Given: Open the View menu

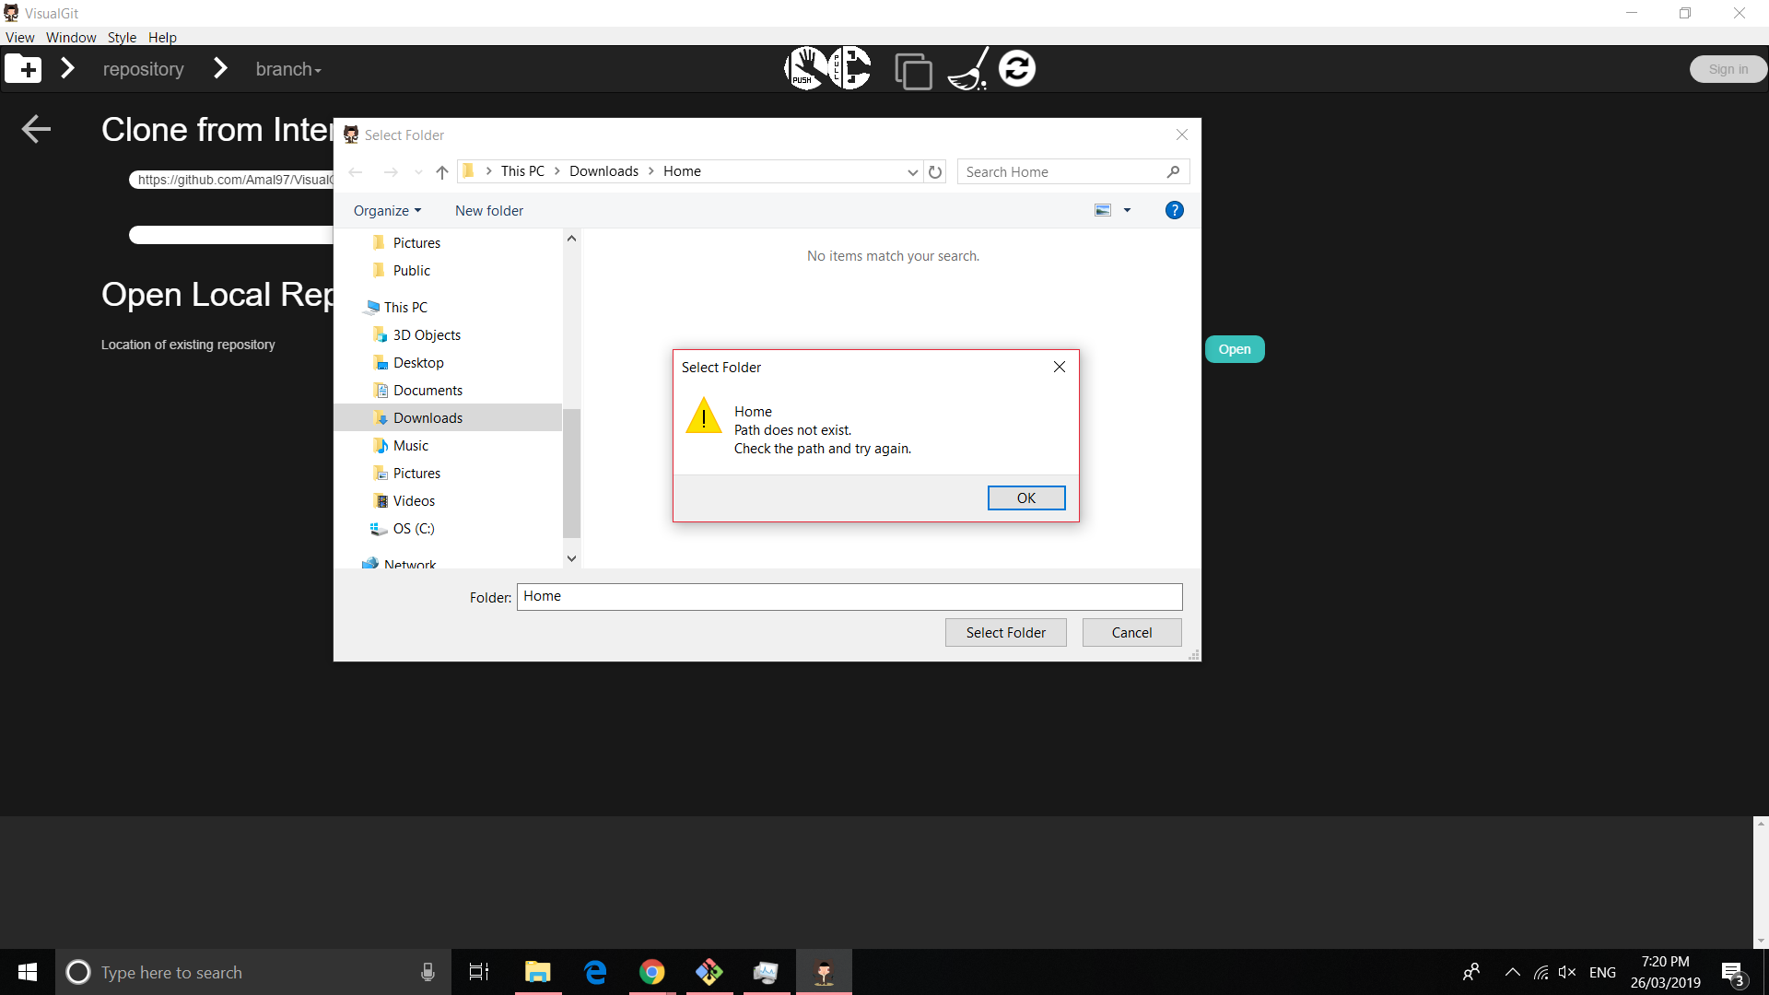Looking at the screenshot, I should [x=19, y=37].
